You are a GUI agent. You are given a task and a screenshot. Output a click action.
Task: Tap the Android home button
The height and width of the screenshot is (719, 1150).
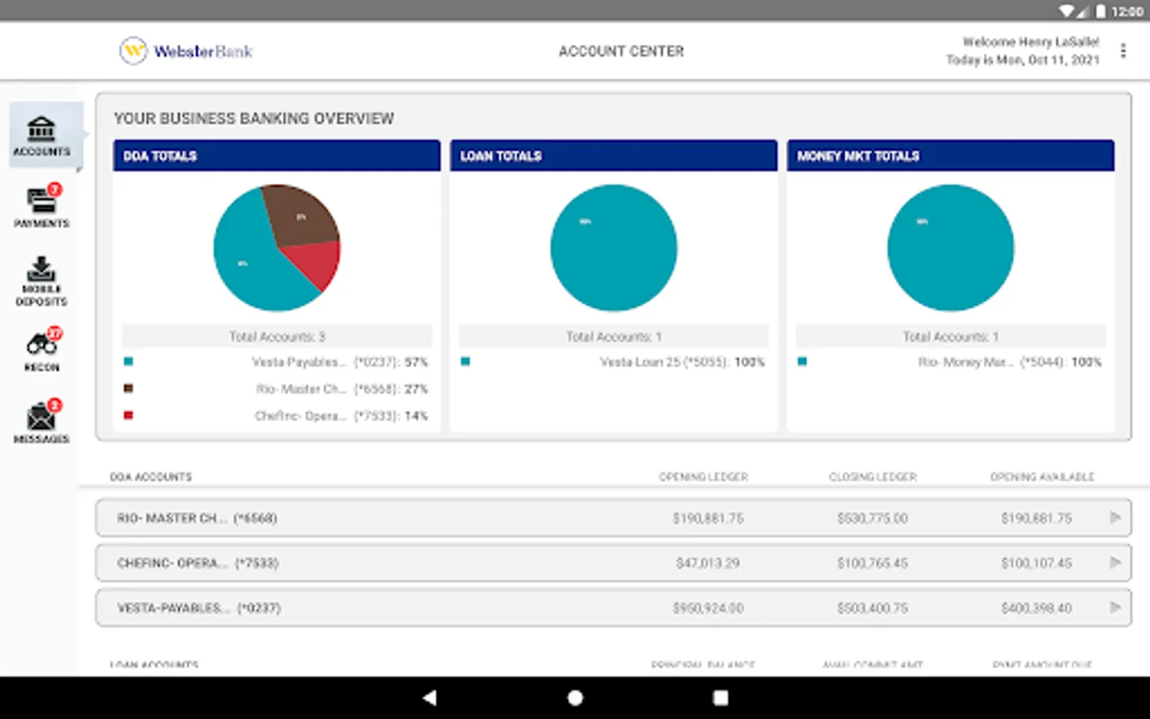575,697
